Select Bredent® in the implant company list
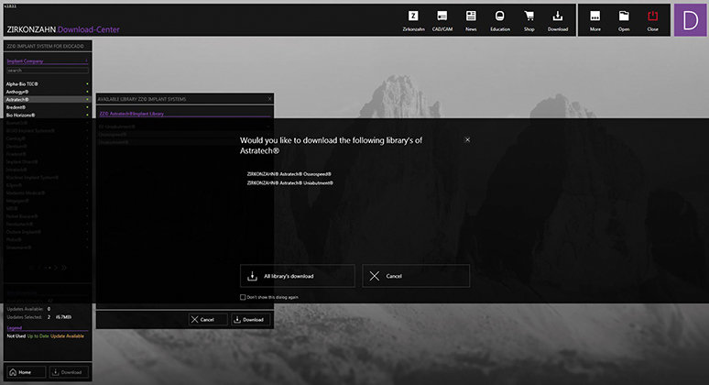This screenshot has height=385, width=709. pos(37,107)
